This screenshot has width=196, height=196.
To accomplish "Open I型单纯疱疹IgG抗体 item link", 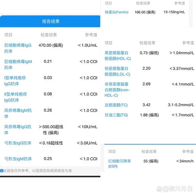I will coord(15,81).
